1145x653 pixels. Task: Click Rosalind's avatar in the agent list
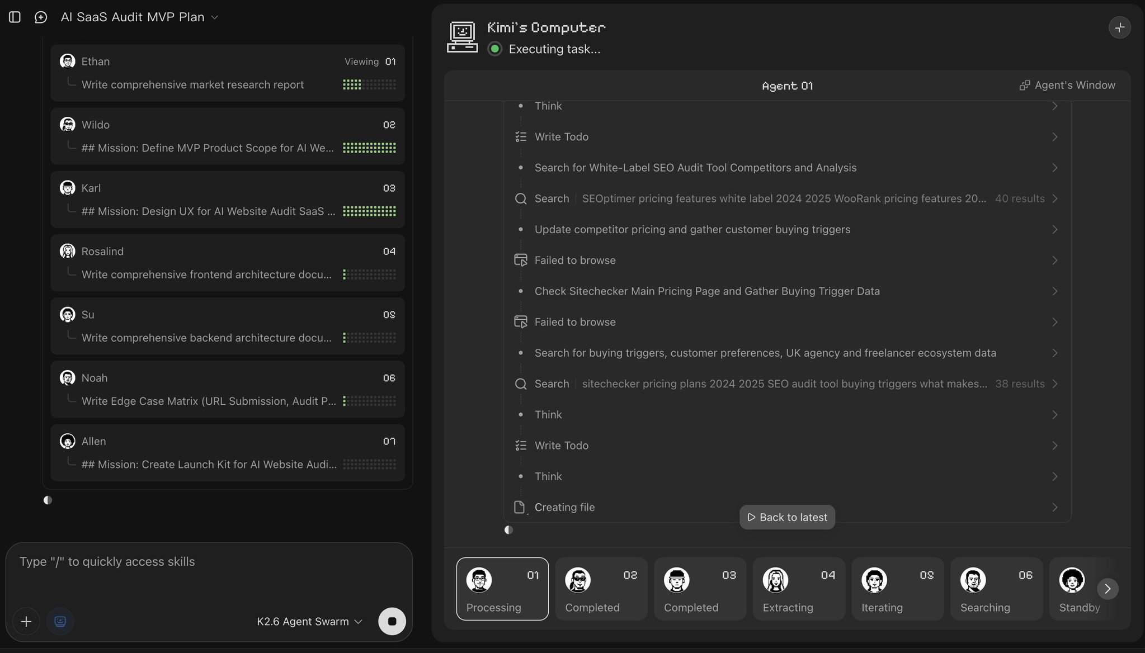68,251
